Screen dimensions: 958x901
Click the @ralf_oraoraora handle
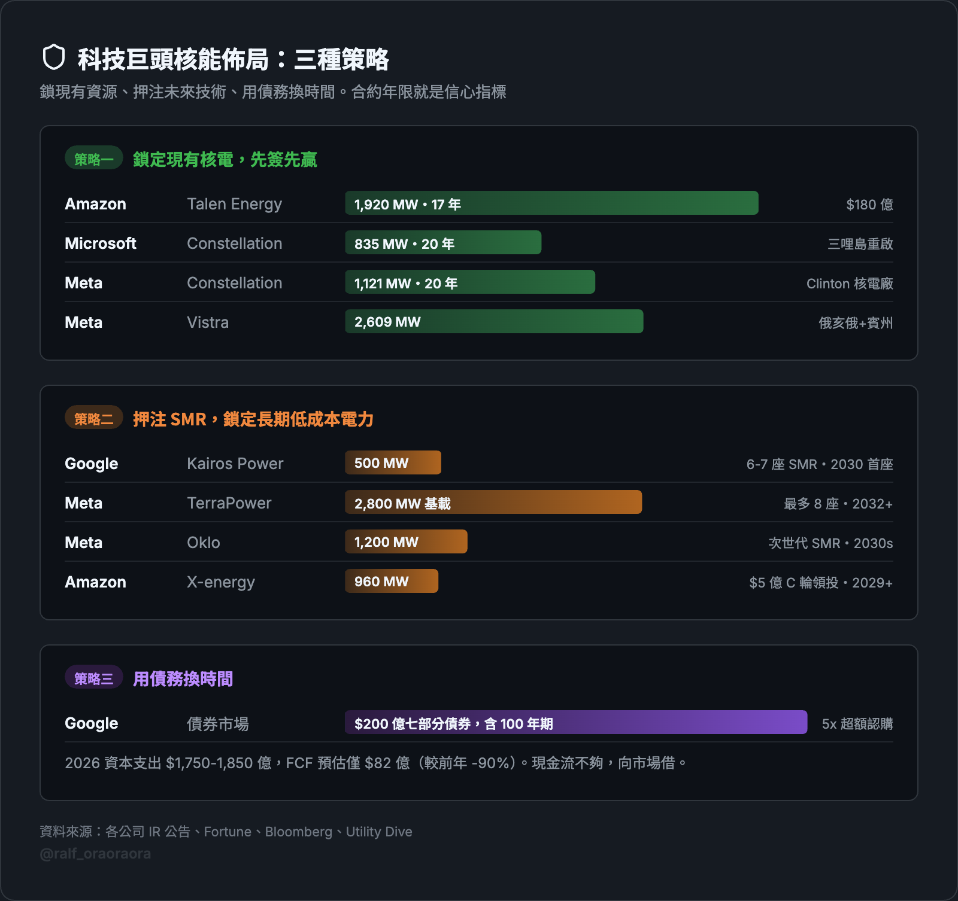point(95,854)
